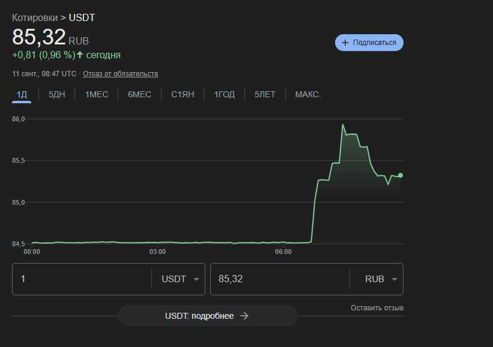
Task: Click the USDT amount input field showing 1
Action: point(82,279)
